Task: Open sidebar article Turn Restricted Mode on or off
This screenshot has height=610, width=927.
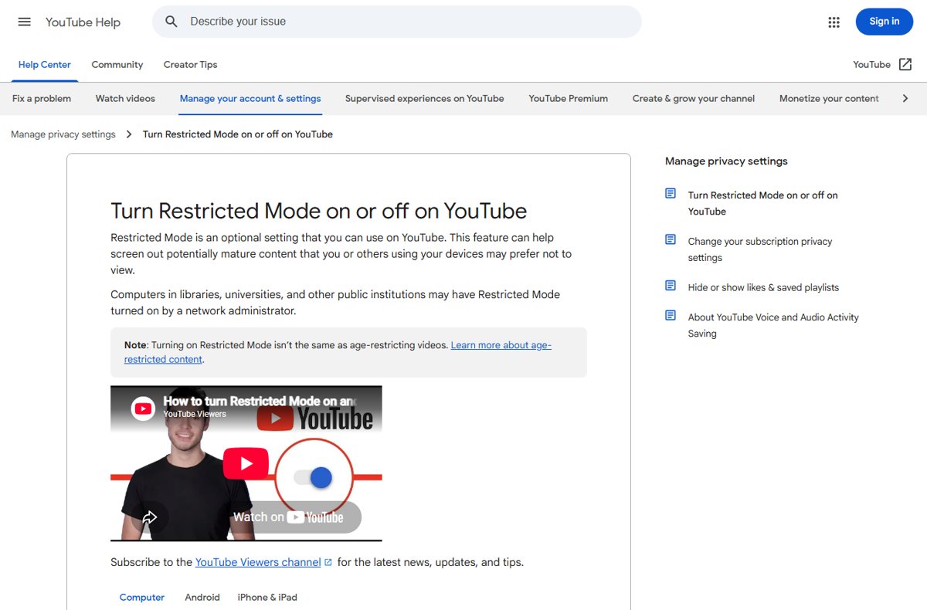Action: click(763, 203)
